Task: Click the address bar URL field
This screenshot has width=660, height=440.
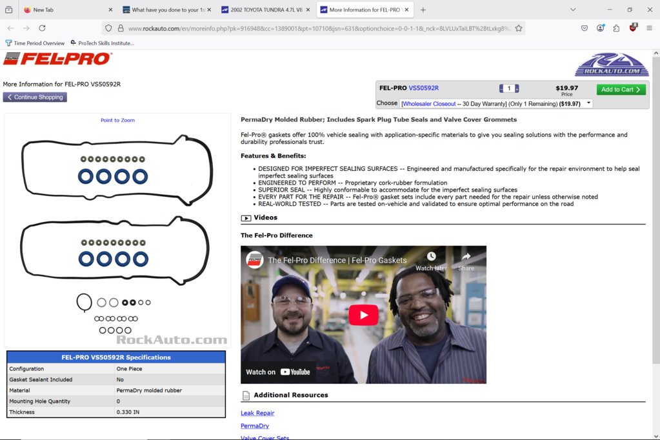Action: tap(320, 28)
